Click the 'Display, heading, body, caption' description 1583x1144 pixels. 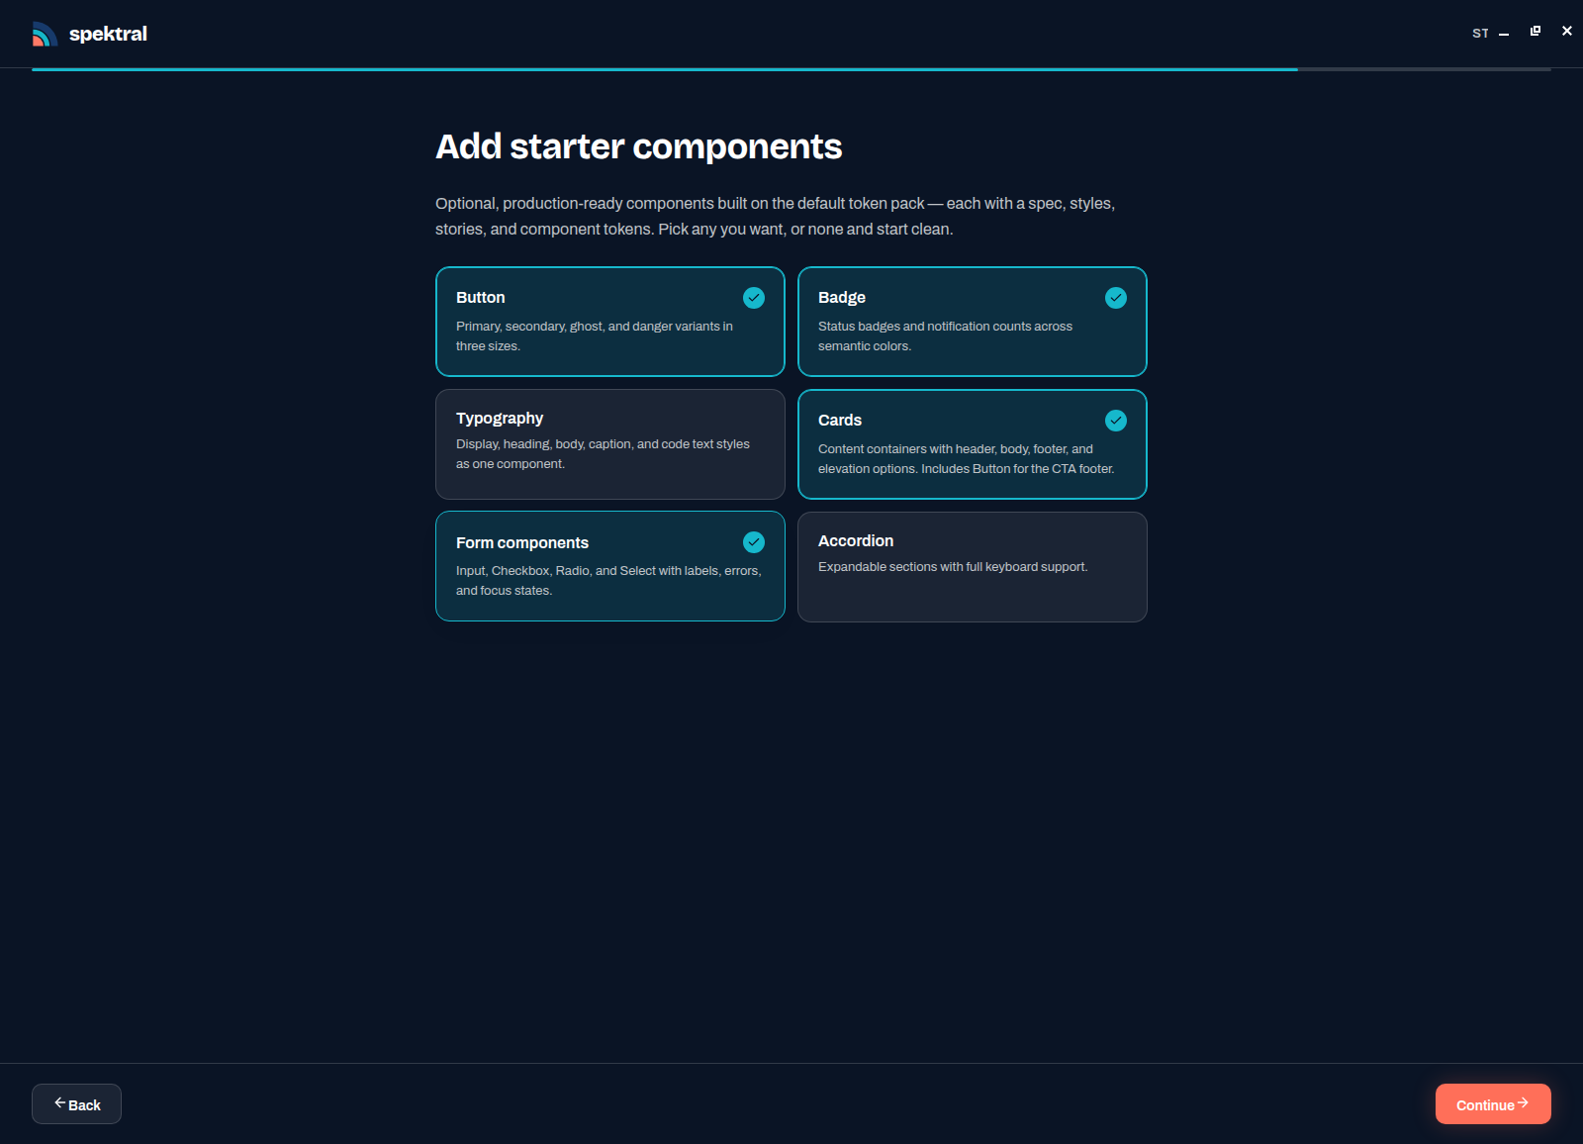(603, 454)
